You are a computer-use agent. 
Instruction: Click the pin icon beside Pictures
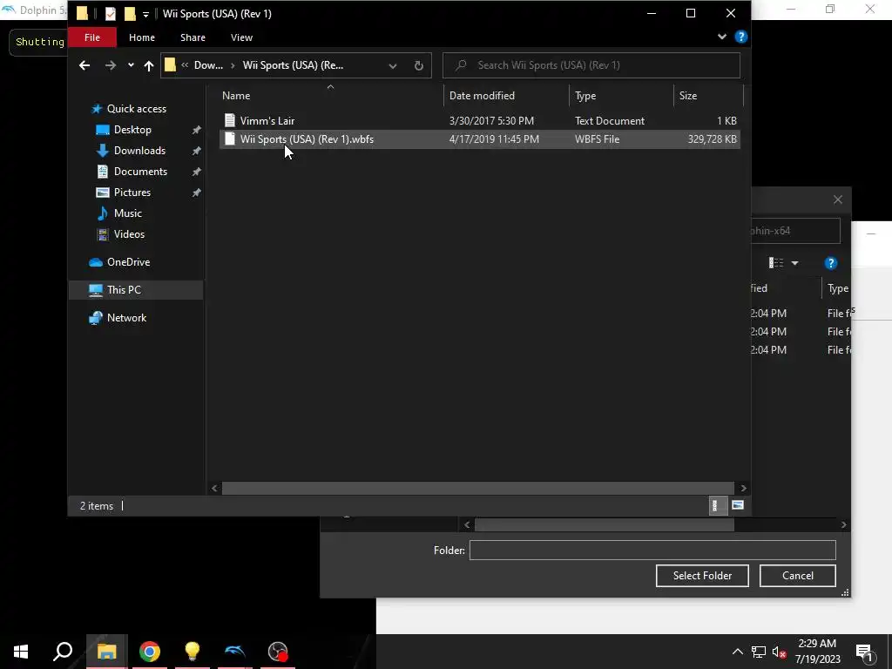click(196, 193)
